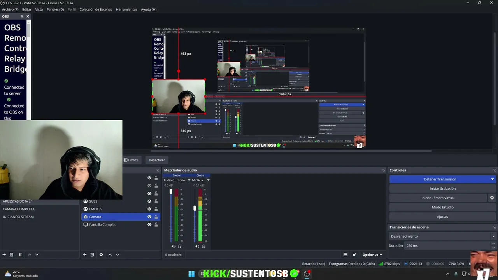498x280 pixels.
Task: Start the virtual camera
Action: tap(438, 198)
